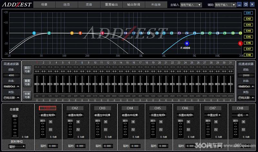
Task: Open high-pass filter type 巴特沃斯 dropdown
Action: [11, 98]
